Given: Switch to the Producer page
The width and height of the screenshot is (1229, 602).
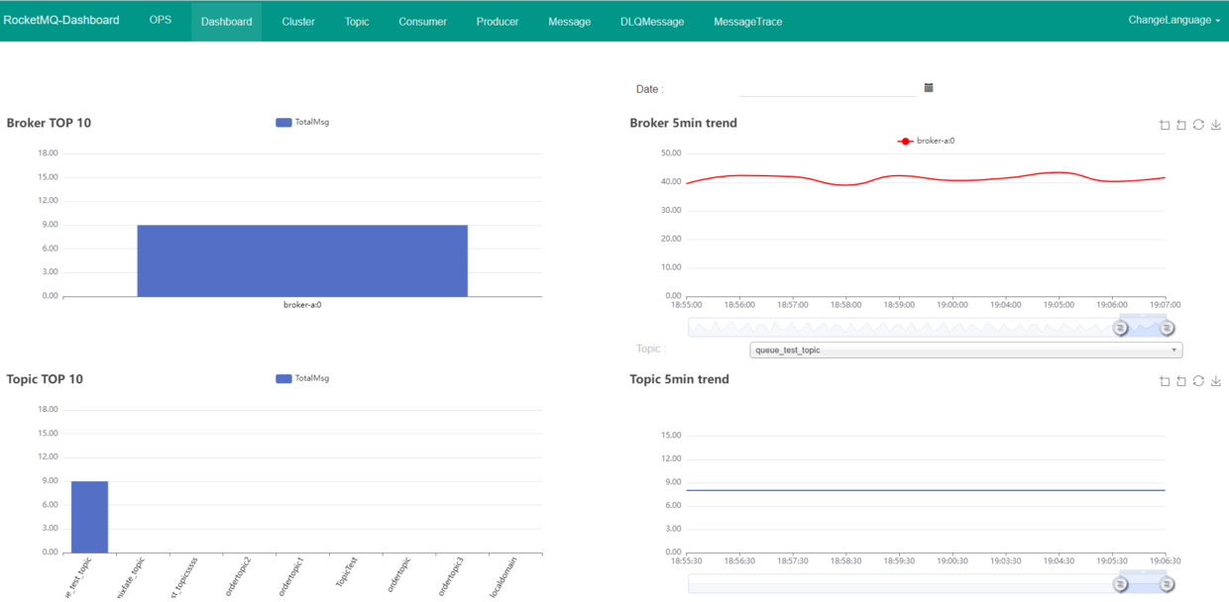Looking at the screenshot, I should 498,21.
